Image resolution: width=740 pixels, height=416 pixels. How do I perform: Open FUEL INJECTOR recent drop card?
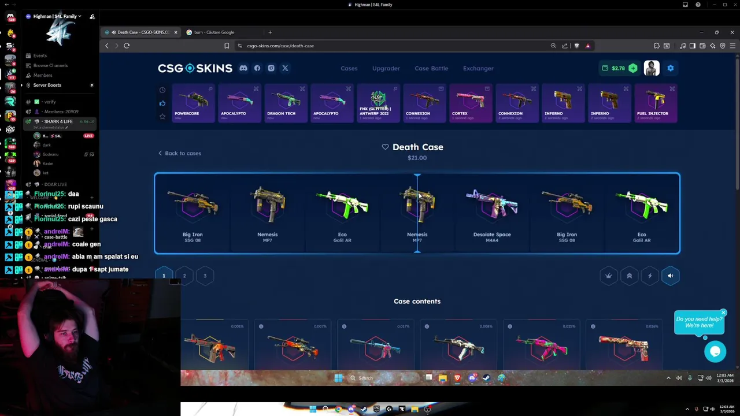tap(656, 103)
